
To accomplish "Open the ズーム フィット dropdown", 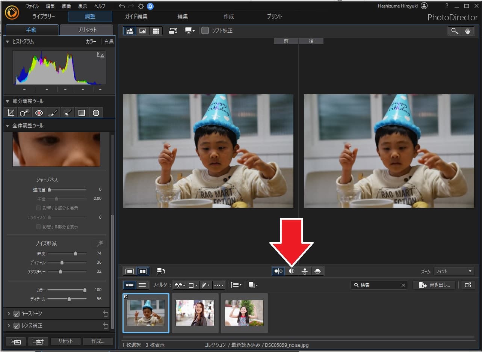I will [x=454, y=271].
